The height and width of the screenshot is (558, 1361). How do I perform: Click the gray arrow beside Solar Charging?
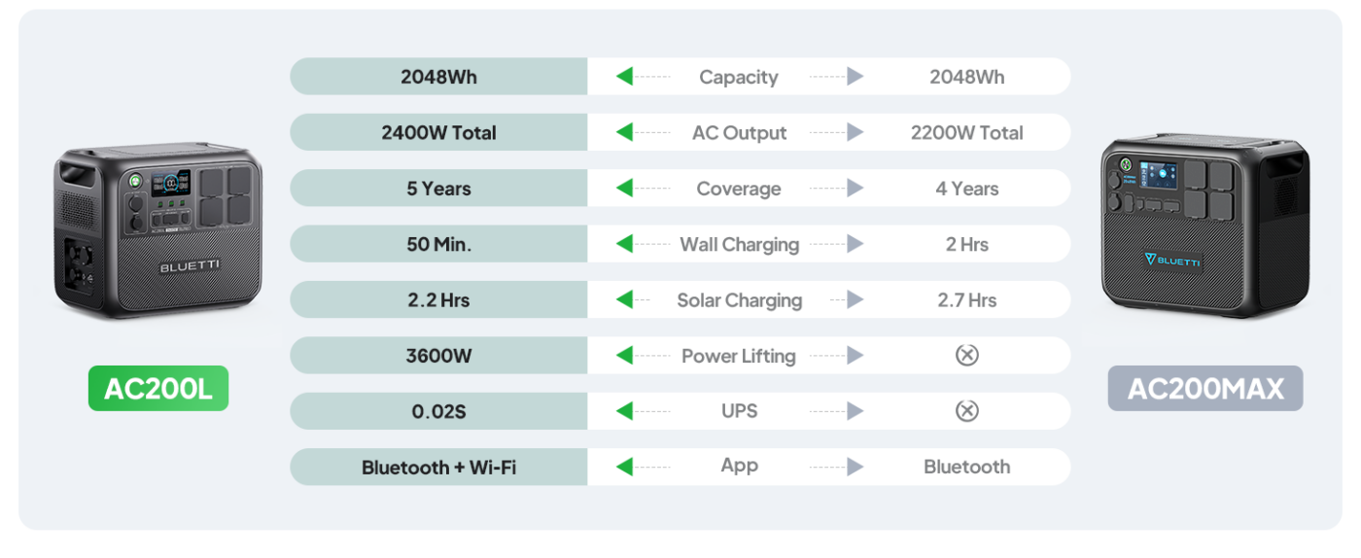click(855, 300)
